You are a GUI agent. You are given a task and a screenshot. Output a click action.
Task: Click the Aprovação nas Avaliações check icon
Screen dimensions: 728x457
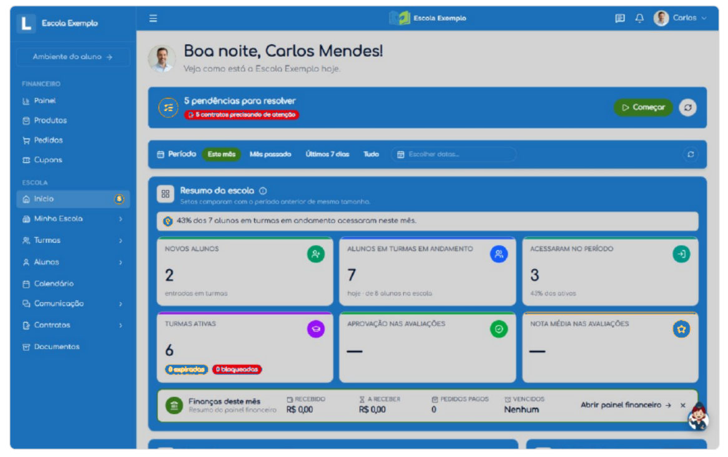click(499, 329)
